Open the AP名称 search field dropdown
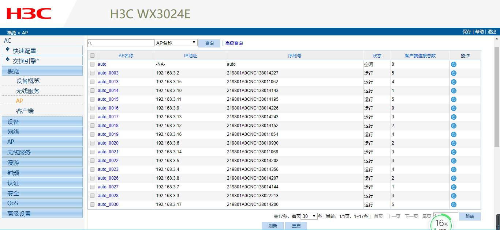Screen dimensions: 500x230 coord(176,43)
